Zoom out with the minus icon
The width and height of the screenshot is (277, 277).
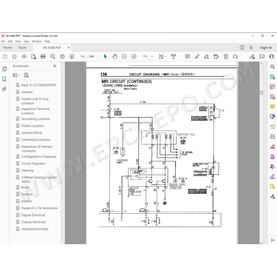(x=124, y=57)
